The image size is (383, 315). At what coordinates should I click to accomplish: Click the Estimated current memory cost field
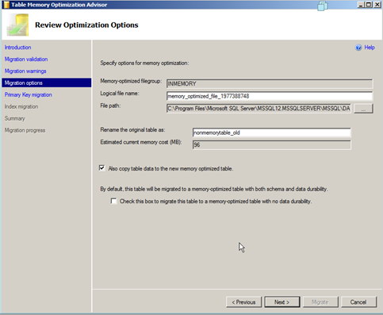[272, 145]
